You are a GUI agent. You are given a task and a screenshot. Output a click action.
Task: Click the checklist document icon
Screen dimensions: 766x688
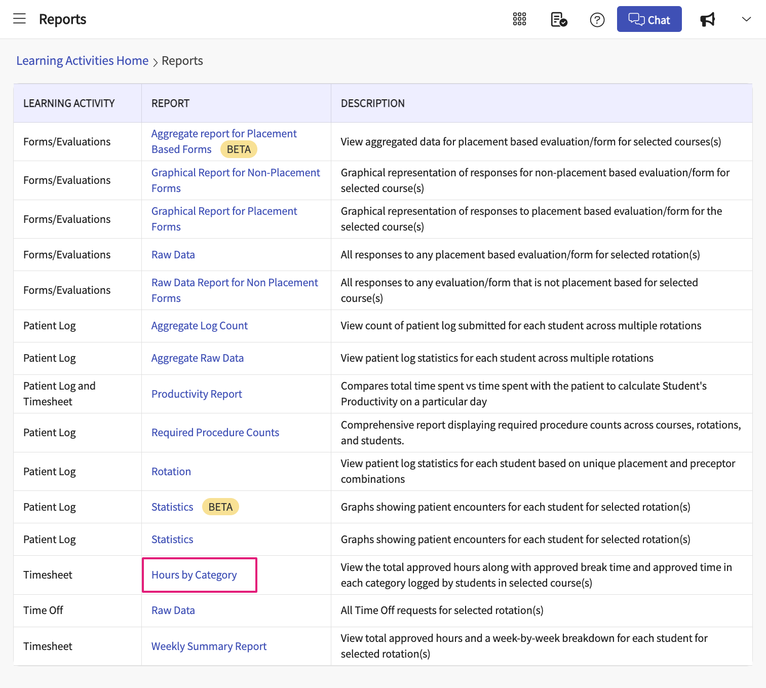pos(559,19)
